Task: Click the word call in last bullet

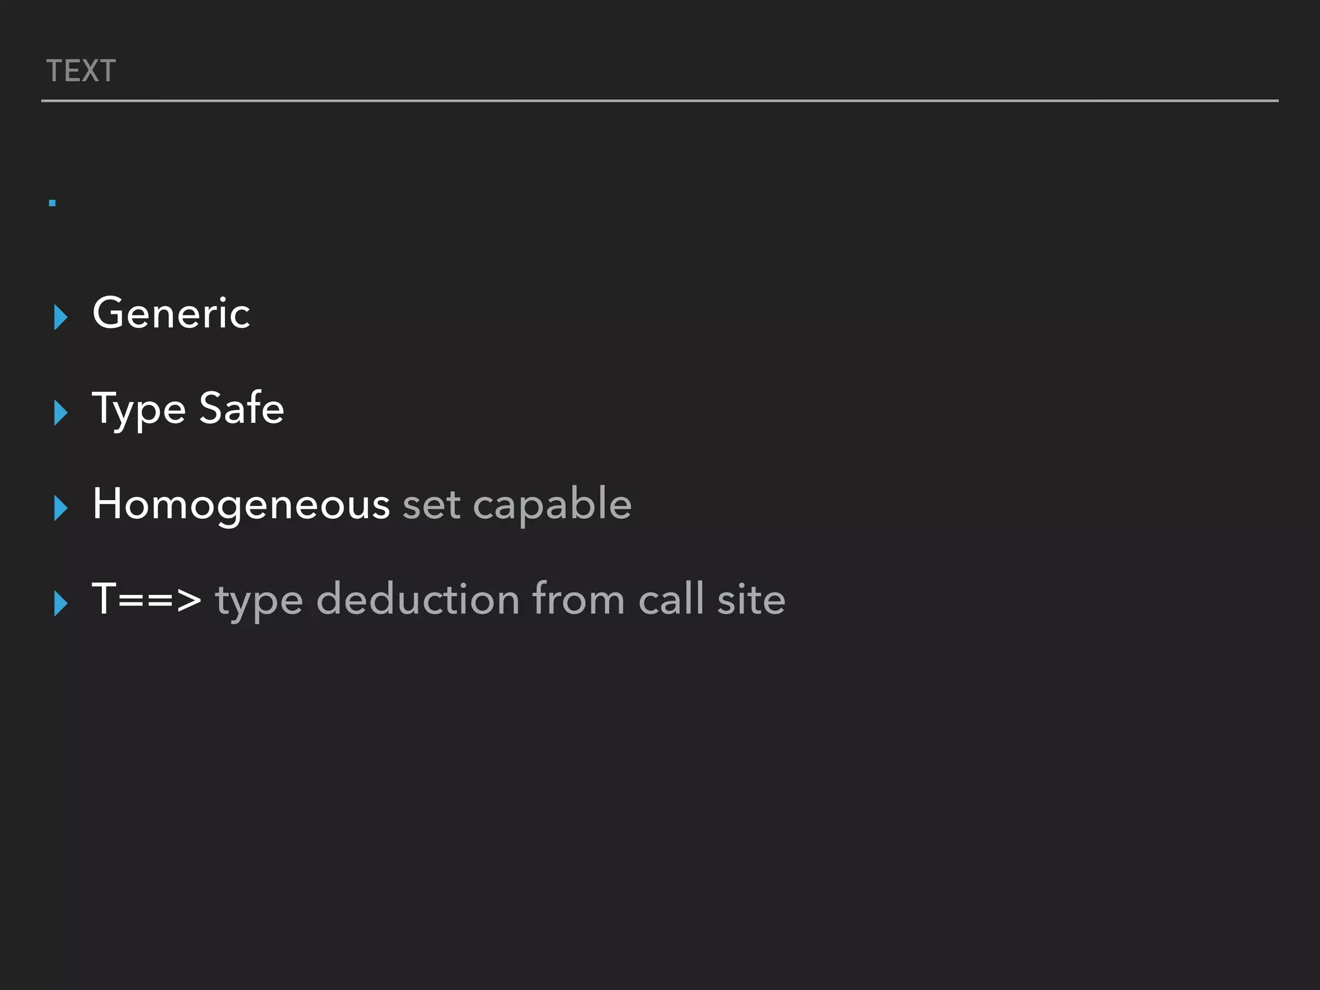Action: click(x=671, y=599)
